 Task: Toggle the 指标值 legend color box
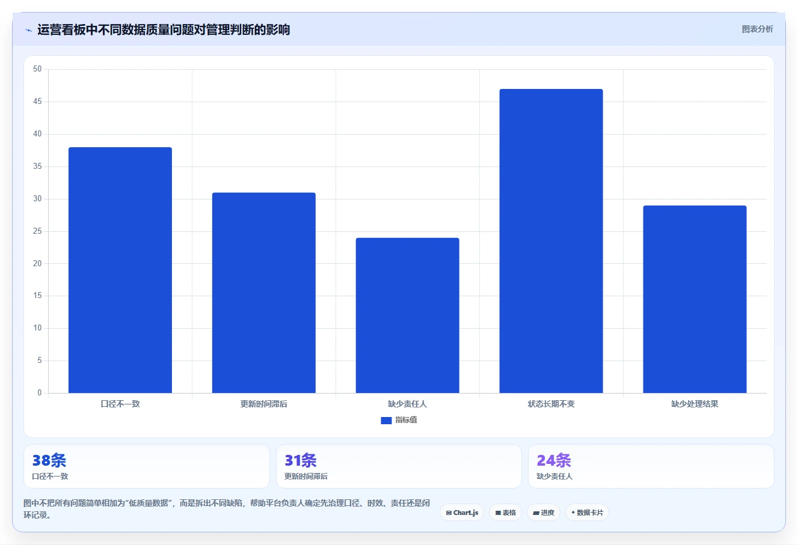386,421
